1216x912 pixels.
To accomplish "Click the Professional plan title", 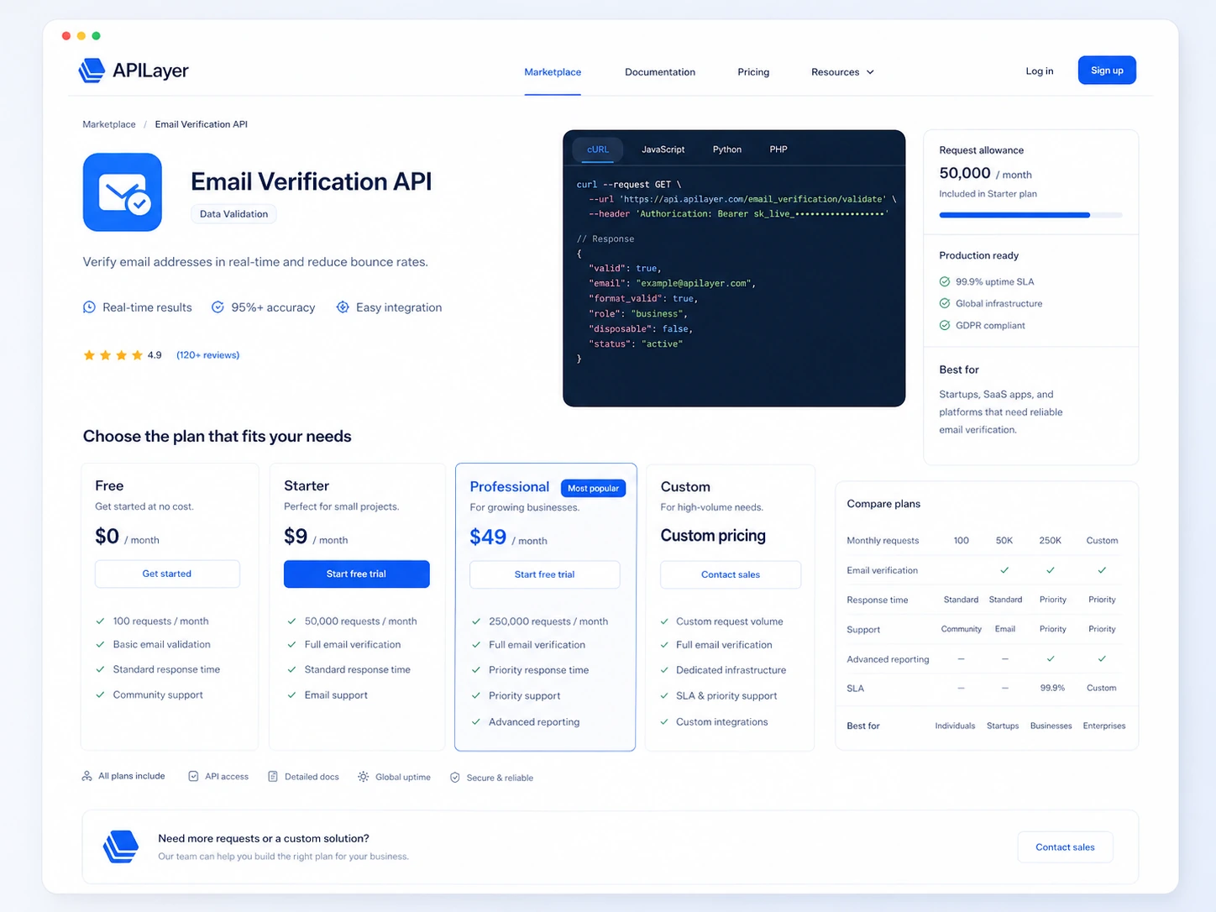I will point(510,487).
